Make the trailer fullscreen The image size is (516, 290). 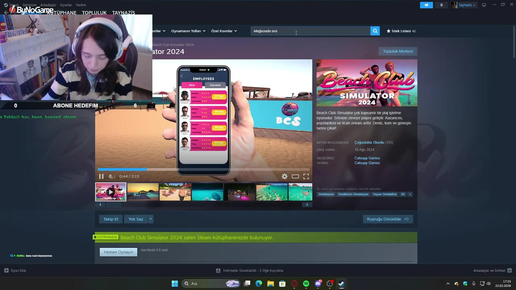[x=306, y=176]
